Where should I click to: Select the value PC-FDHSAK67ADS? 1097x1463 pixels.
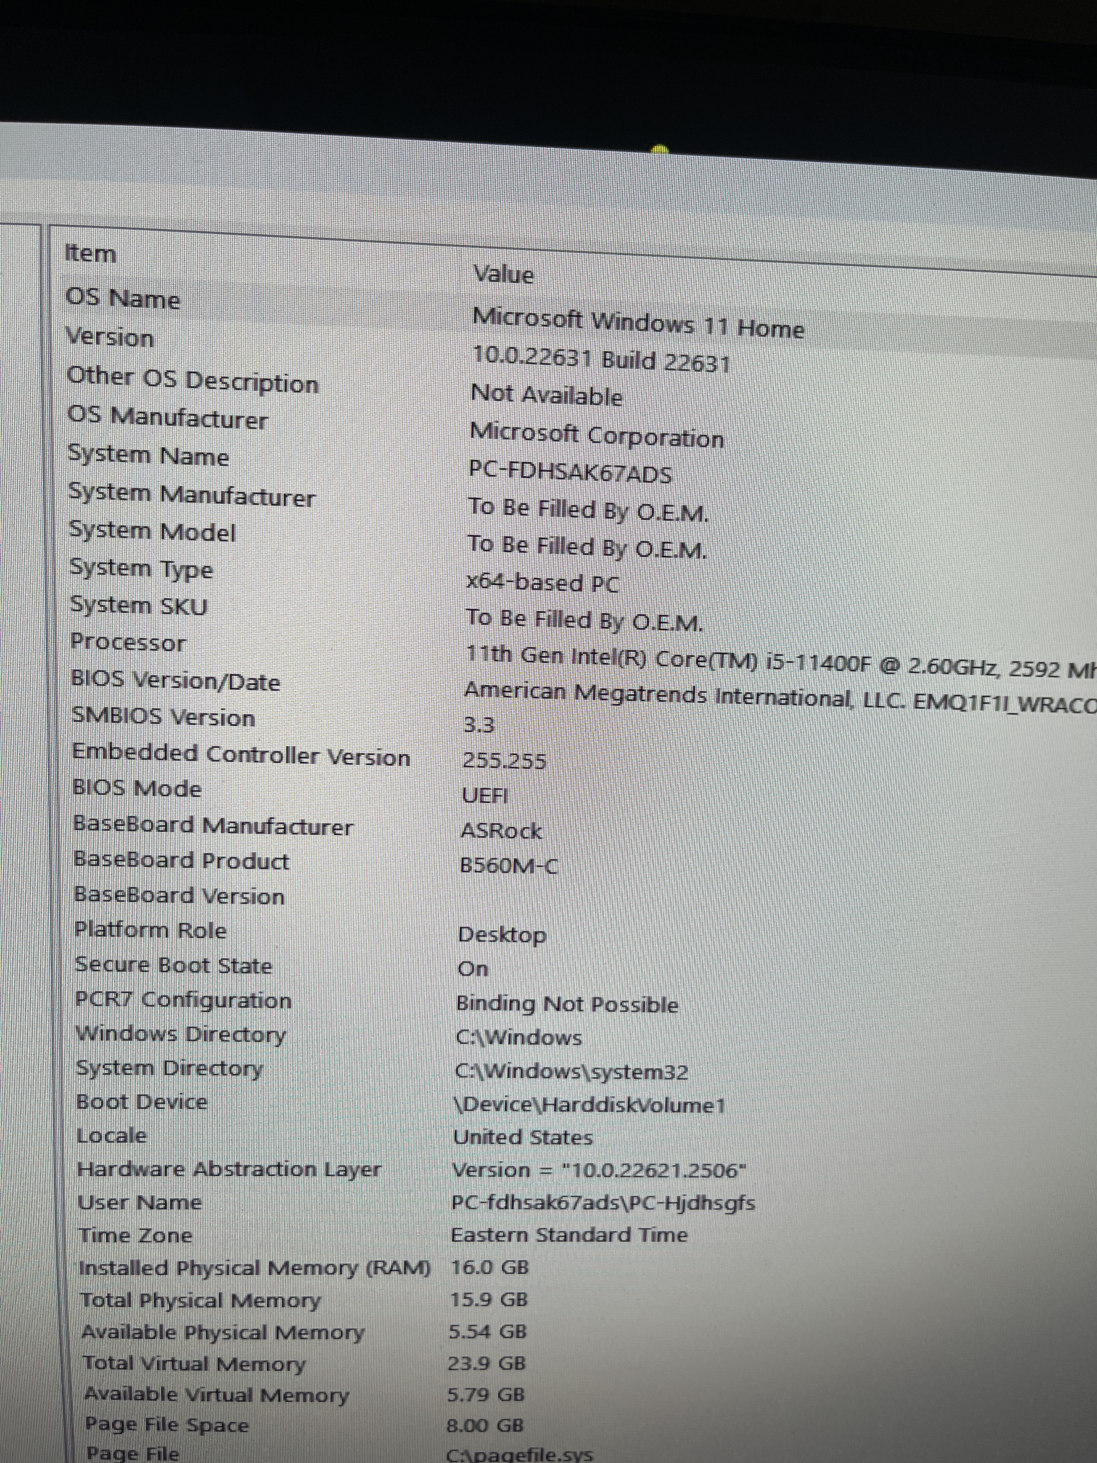click(571, 472)
